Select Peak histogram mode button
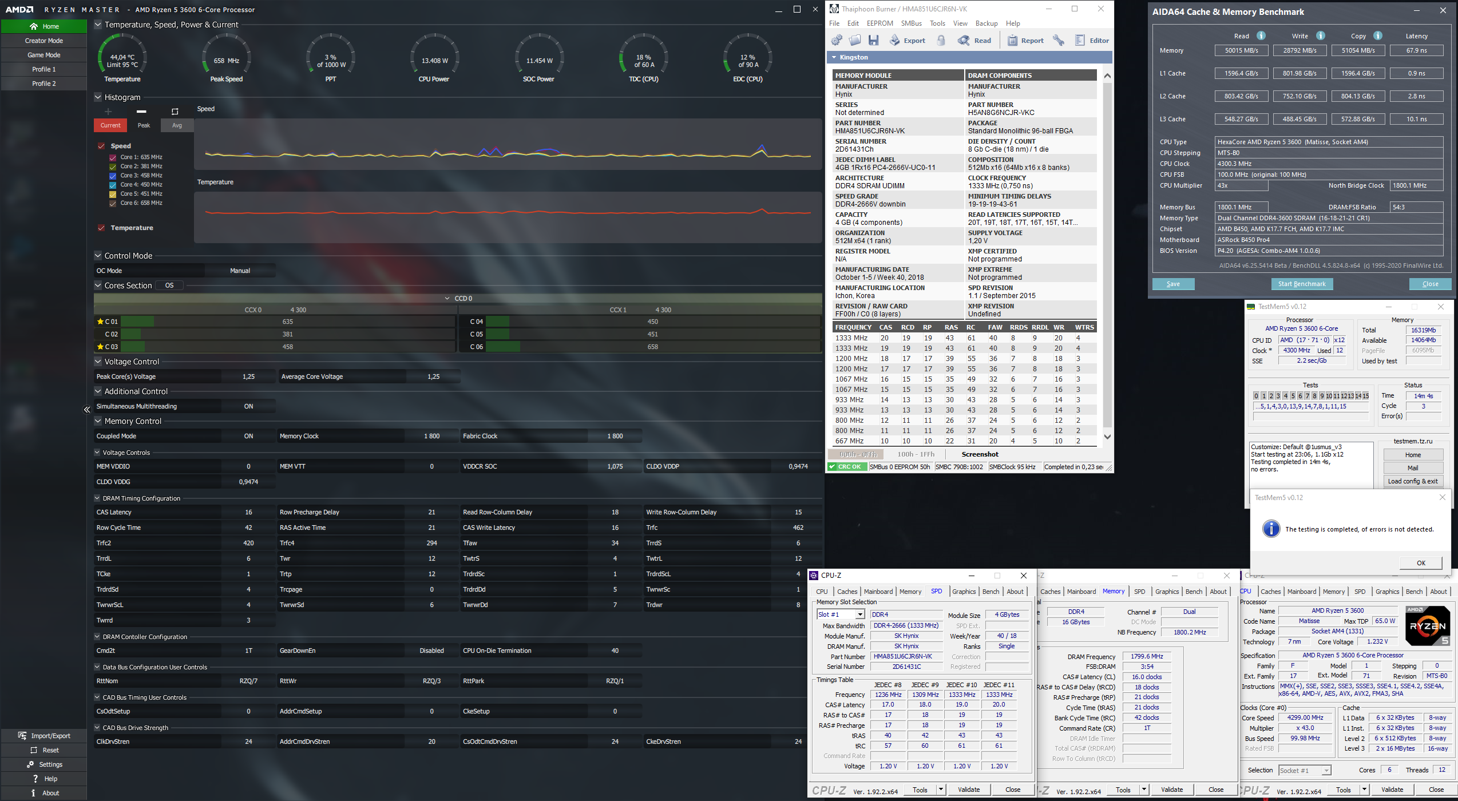1458x801 pixels. (x=144, y=125)
